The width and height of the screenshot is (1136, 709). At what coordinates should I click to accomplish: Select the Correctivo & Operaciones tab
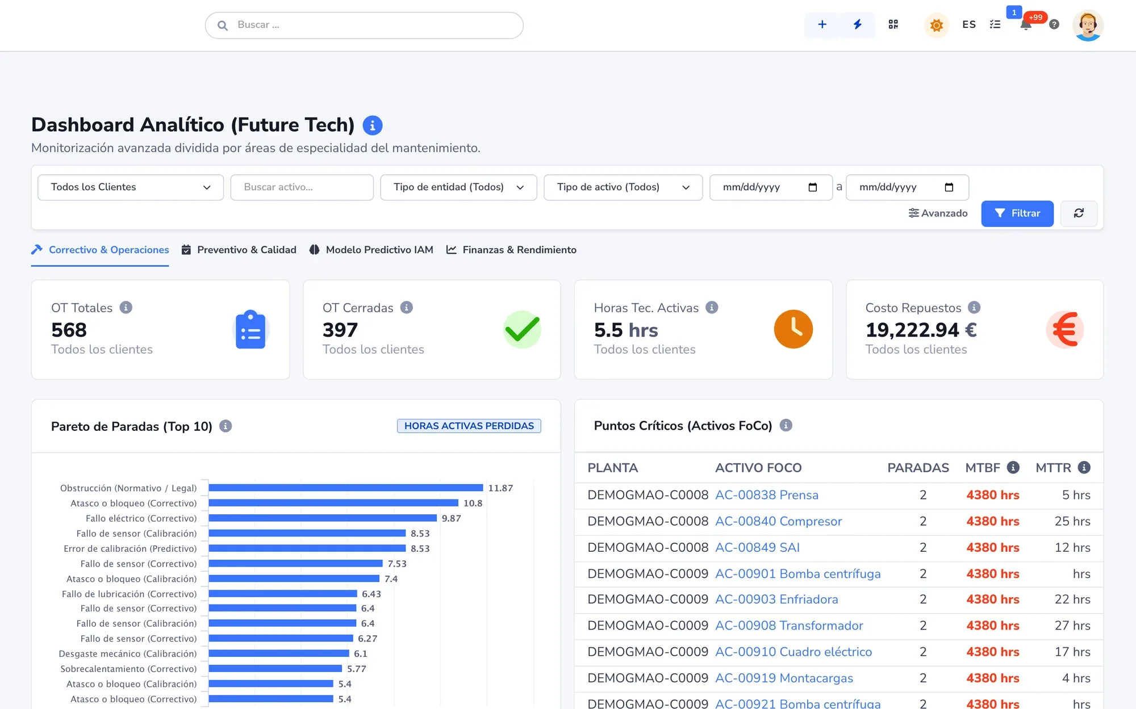(x=100, y=250)
